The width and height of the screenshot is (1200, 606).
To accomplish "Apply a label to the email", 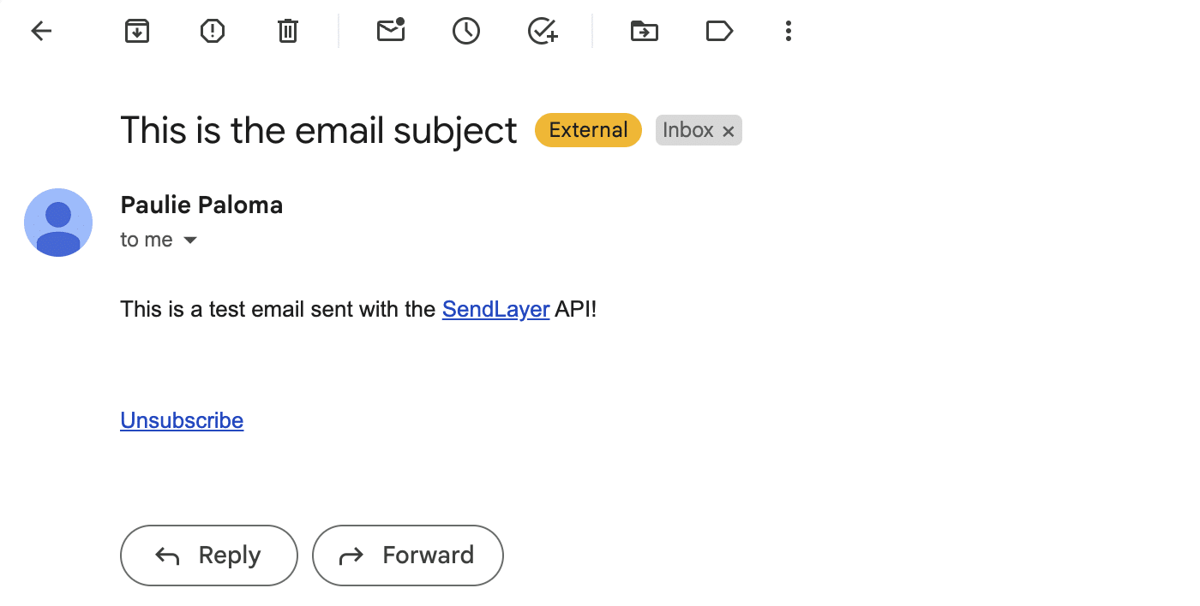I will [x=719, y=31].
